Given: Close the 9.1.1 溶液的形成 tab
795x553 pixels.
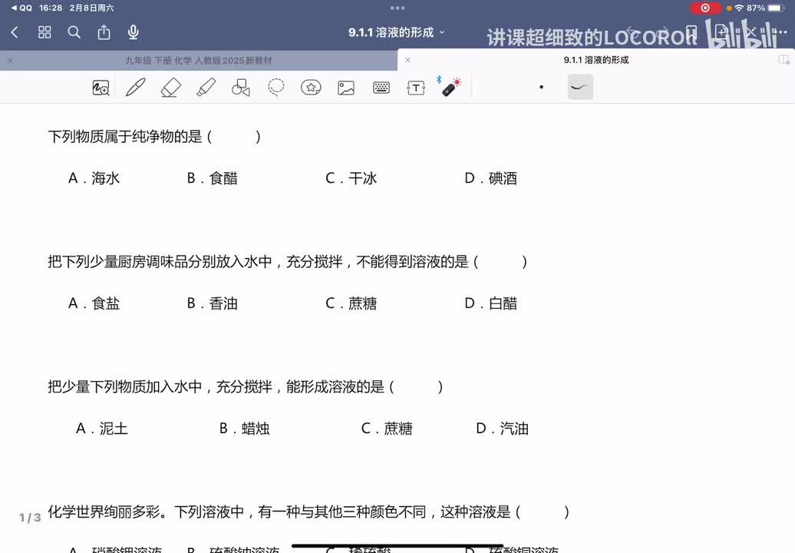Looking at the screenshot, I should pos(407,60).
